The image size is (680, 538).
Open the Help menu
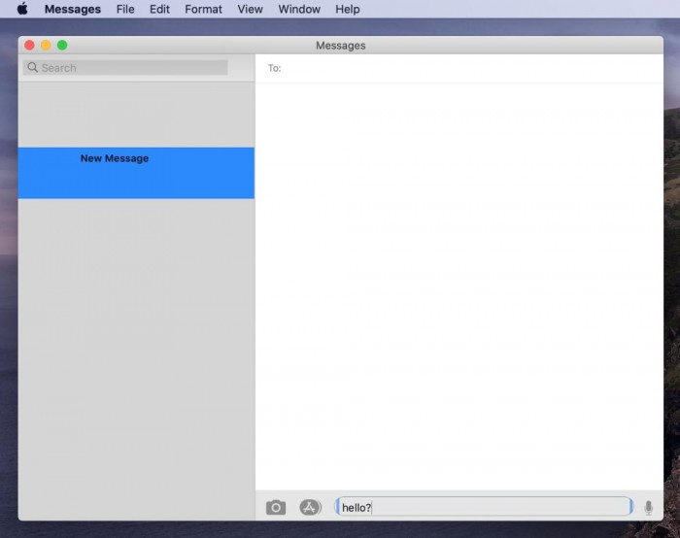tap(348, 9)
